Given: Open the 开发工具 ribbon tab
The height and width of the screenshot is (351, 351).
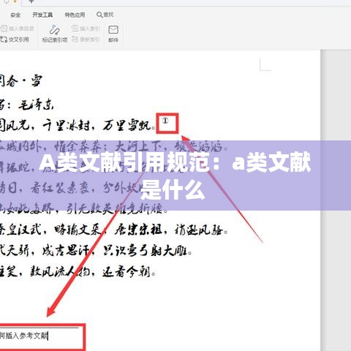Looking at the screenshot, I should pyautogui.click(x=42, y=15).
